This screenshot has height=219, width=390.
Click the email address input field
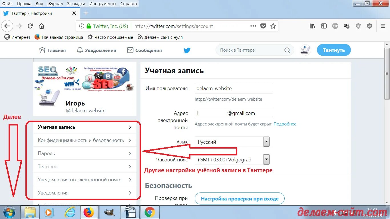[234, 113]
